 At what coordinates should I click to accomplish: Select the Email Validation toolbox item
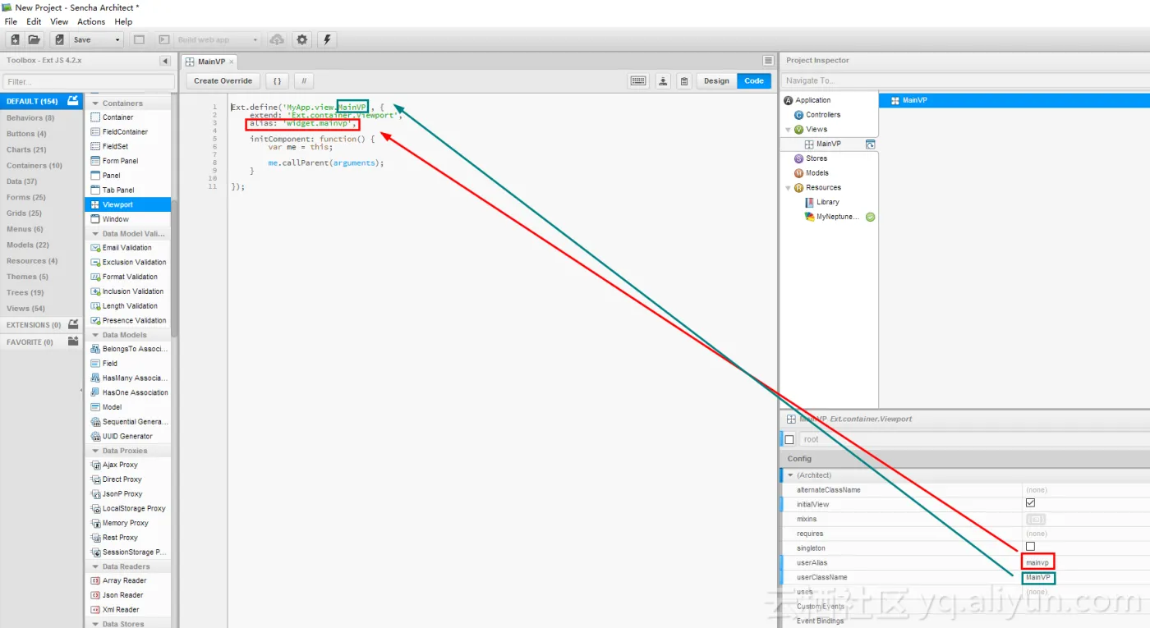pos(127,247)
